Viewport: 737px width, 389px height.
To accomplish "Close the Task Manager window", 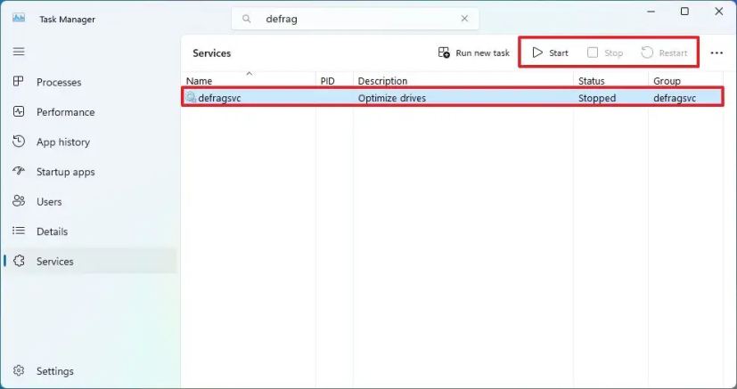I will click(718, 12).
